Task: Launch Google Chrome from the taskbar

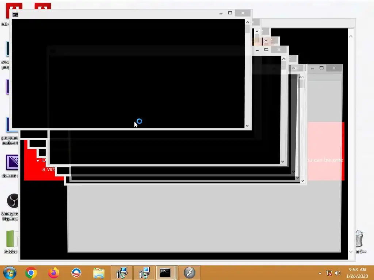Action: pos(31,273)
